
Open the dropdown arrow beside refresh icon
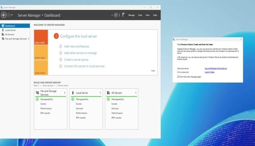click(112, 15)
